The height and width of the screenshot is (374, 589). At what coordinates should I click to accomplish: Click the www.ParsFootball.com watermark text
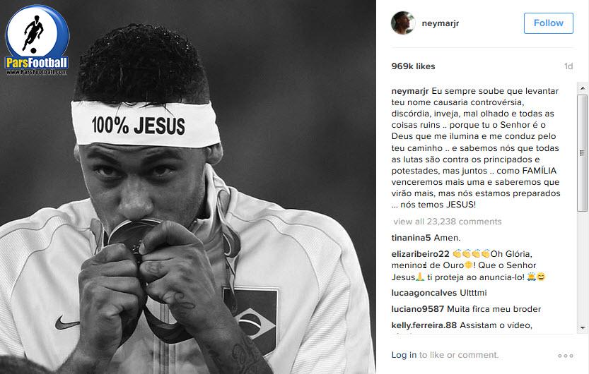click(37, 72)
